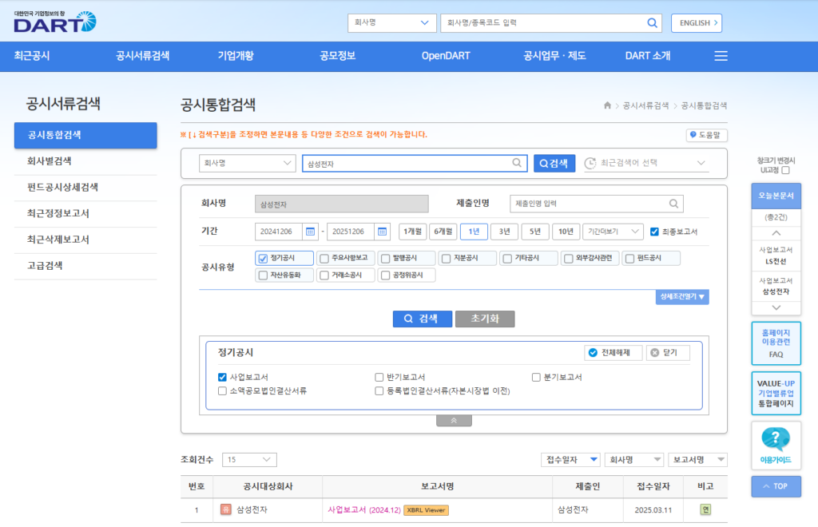
Task: Select the 3년 period button
Action: [504, 232]
